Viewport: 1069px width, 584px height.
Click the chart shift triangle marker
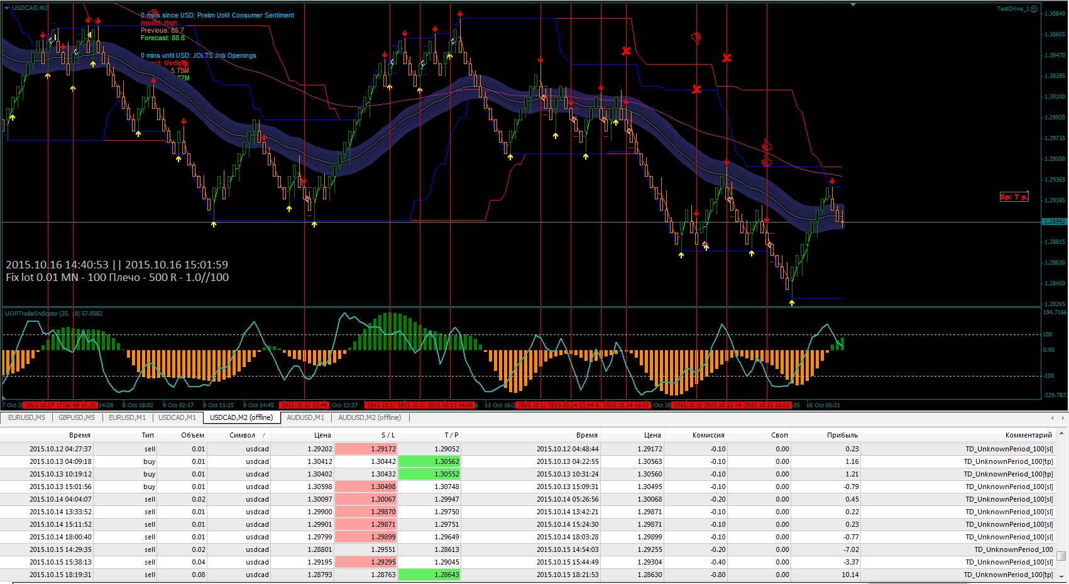tap(853, 5)
